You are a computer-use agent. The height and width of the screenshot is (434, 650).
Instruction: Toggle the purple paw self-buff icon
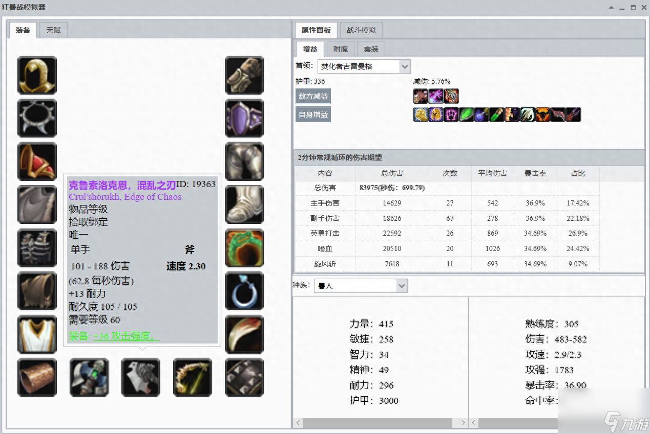click(451, 115)
